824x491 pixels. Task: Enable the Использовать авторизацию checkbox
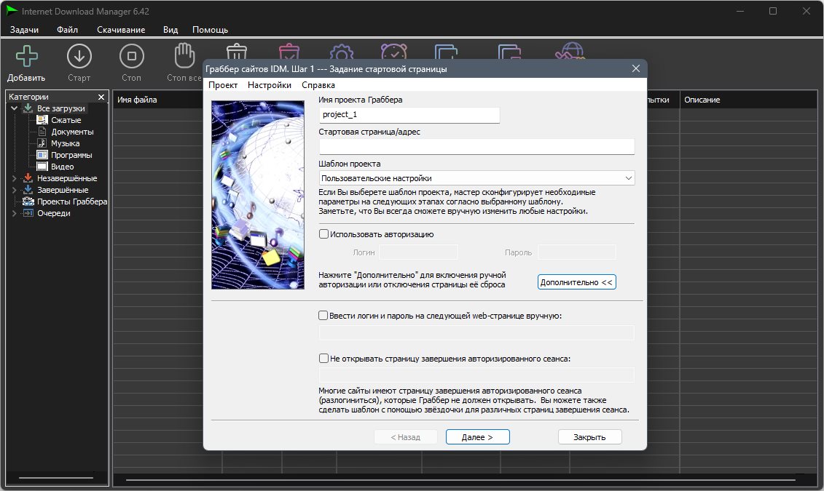point(323,234)
